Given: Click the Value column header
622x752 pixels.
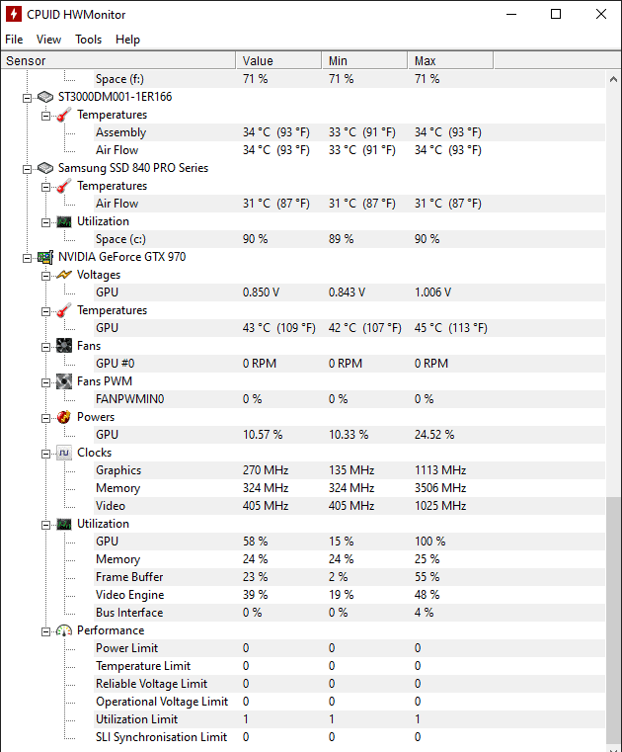Looking at the screenshot, I should (279, 61).
